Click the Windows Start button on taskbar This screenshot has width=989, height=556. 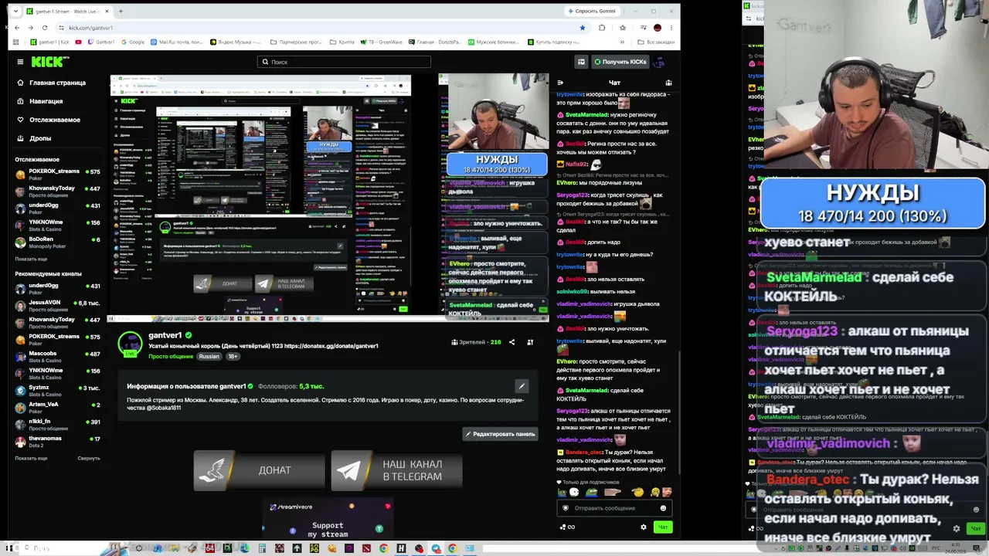tap(9, 548)
